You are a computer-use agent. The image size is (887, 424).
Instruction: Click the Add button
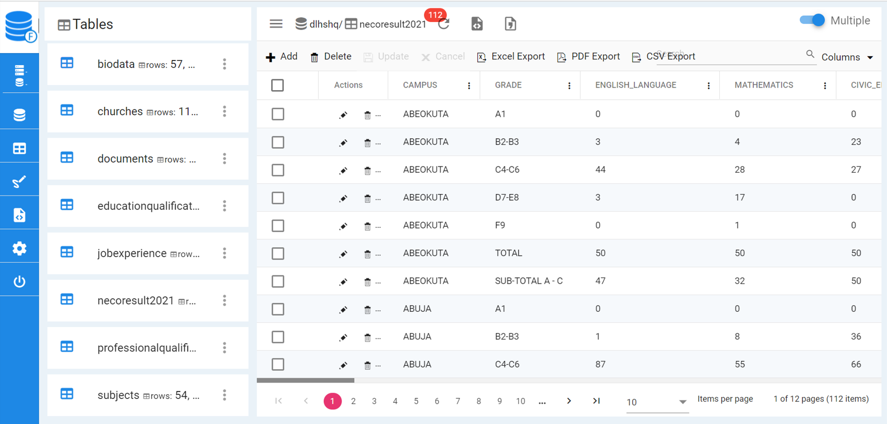282,57
